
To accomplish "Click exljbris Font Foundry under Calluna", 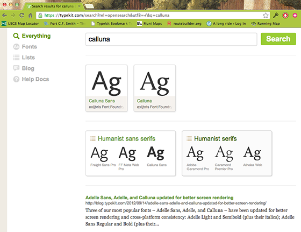I will point(154,107).
